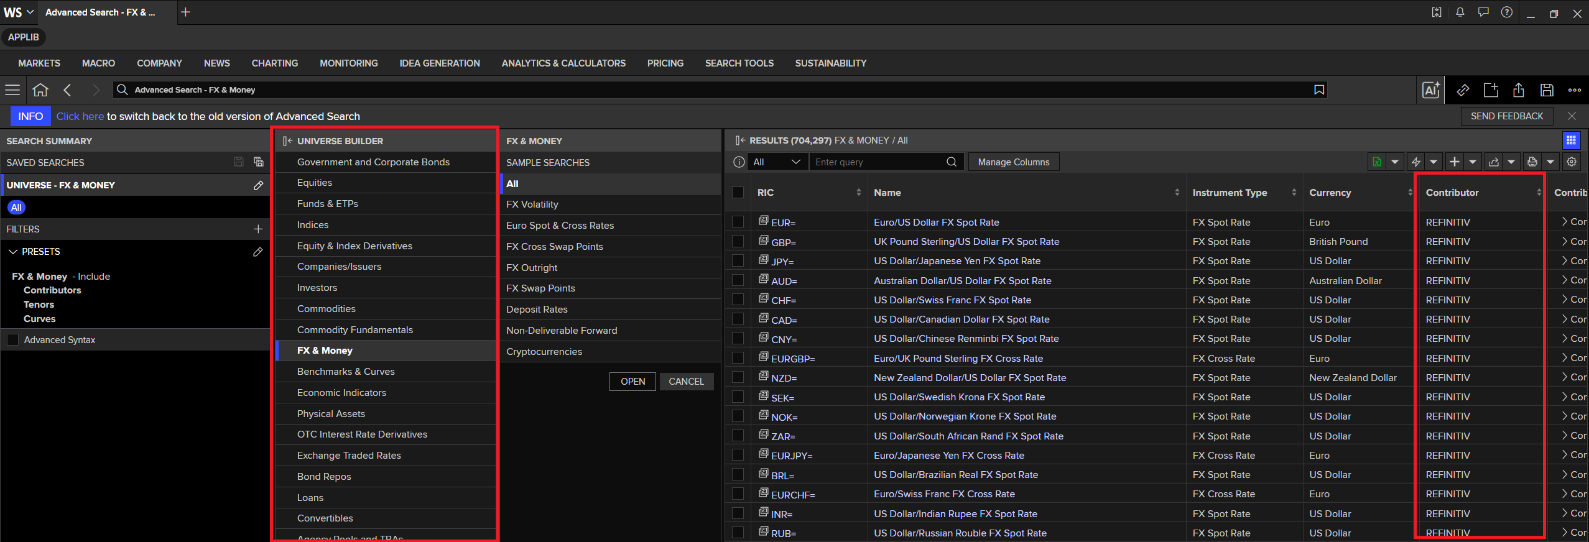
Task: Collapse the Universe Builder panel
Action: (287, 141)
